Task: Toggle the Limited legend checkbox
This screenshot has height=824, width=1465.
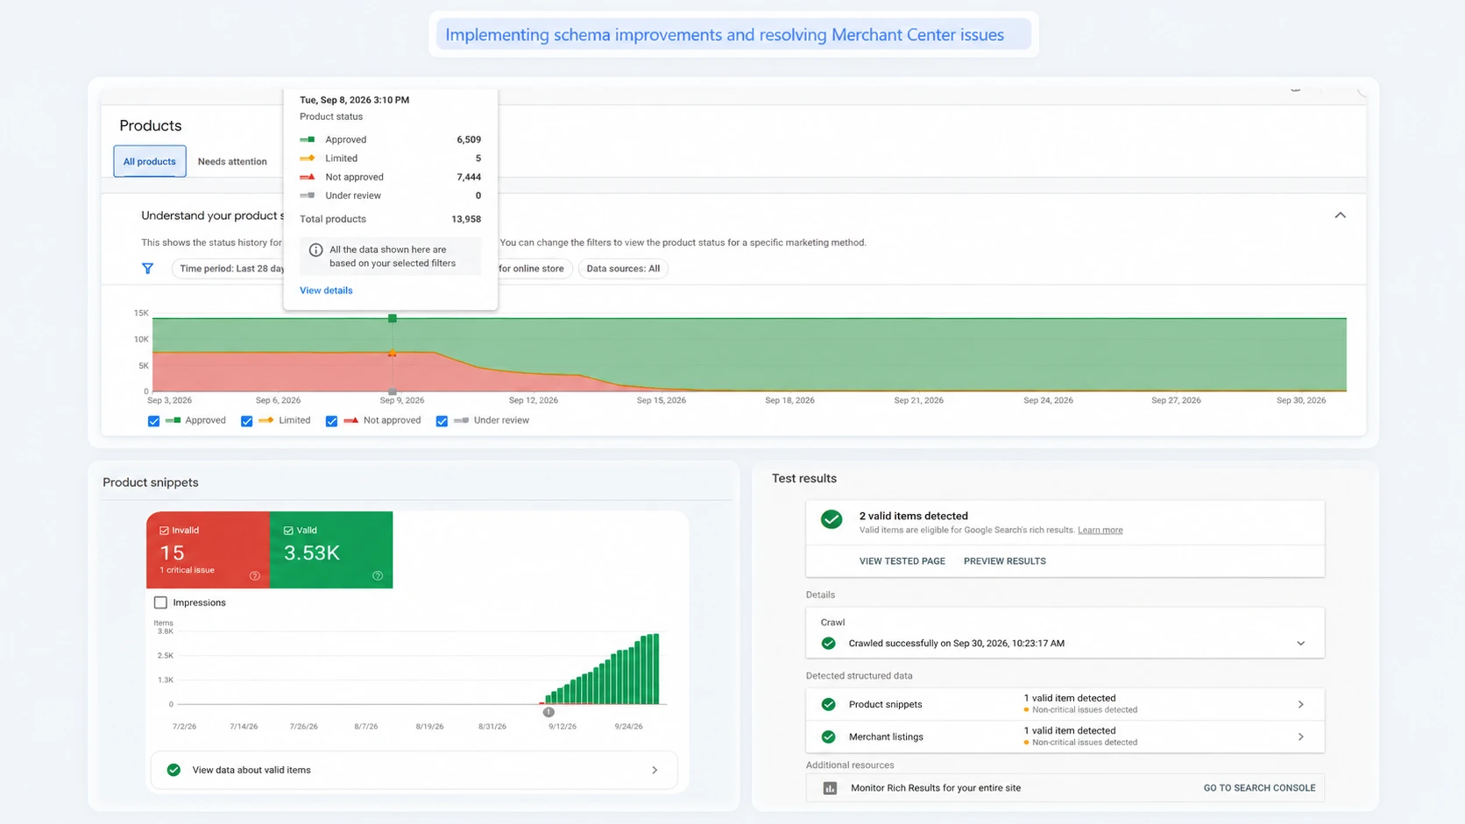Action: click(x=246, y=421)
